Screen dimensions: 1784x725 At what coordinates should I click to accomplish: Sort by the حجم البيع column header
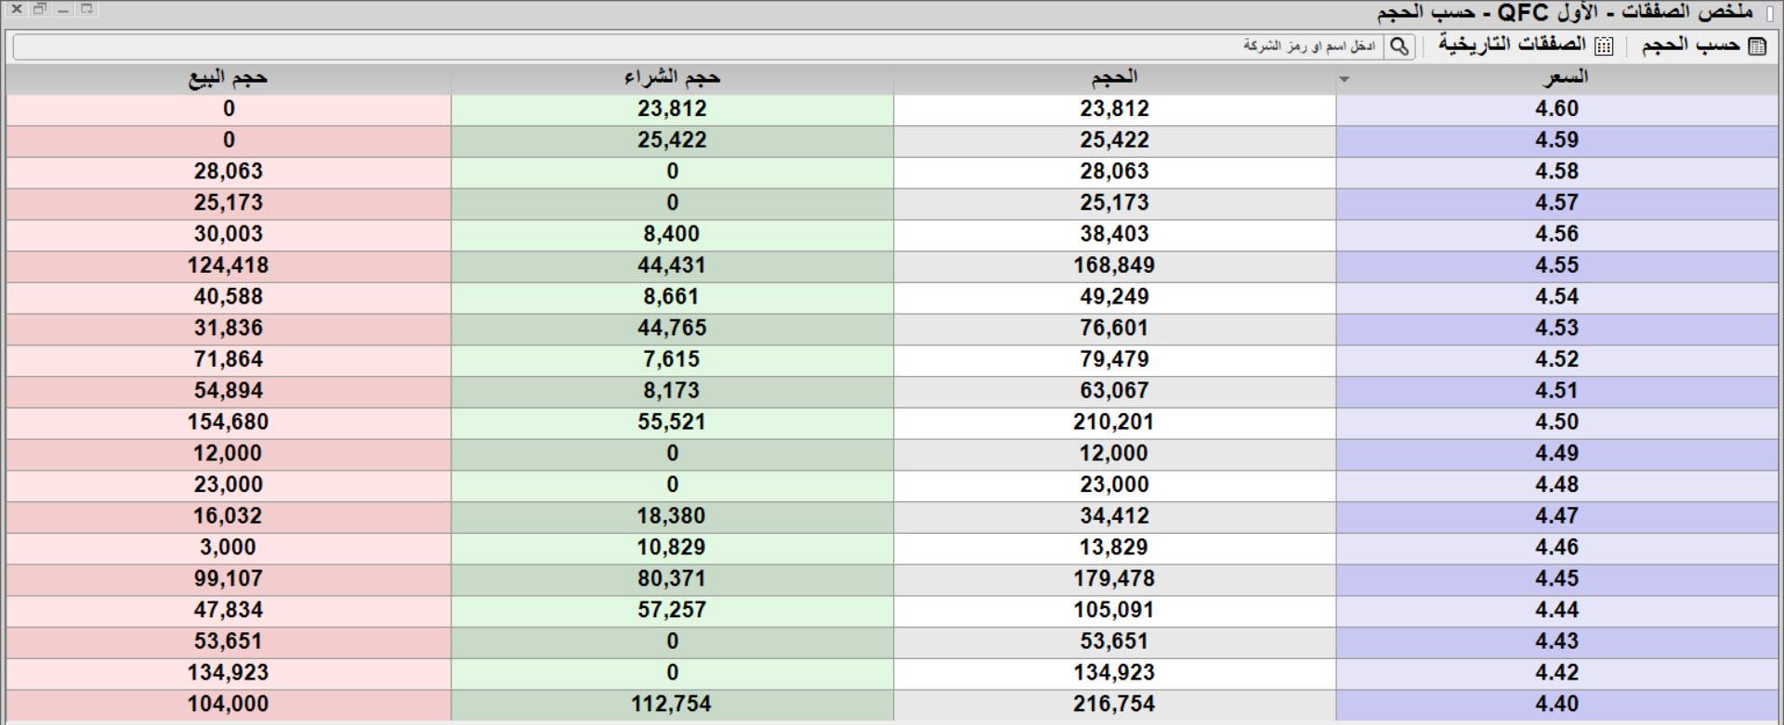click(x=229, y=78)
